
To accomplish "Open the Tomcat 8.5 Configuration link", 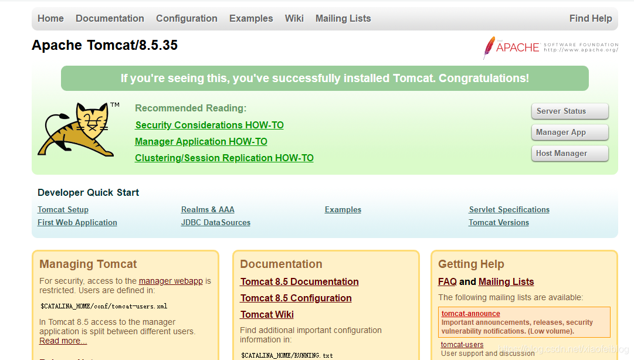I will click(x=296, y=298).
